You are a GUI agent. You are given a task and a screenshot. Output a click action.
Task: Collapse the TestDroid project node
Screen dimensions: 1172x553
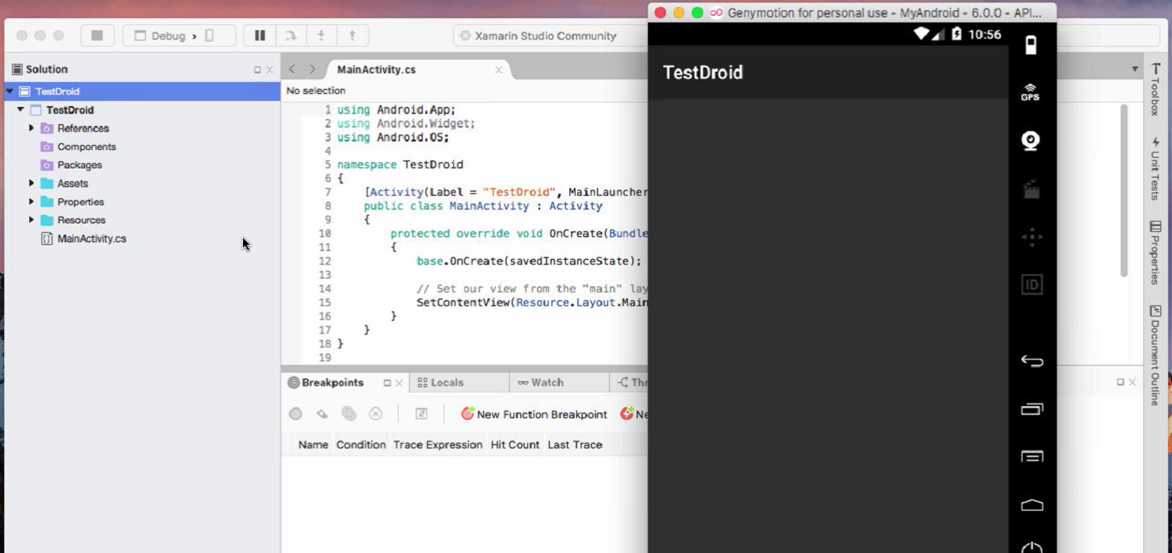[21, 109]
